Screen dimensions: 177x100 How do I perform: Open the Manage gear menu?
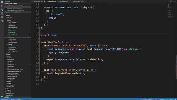(2, 96)
